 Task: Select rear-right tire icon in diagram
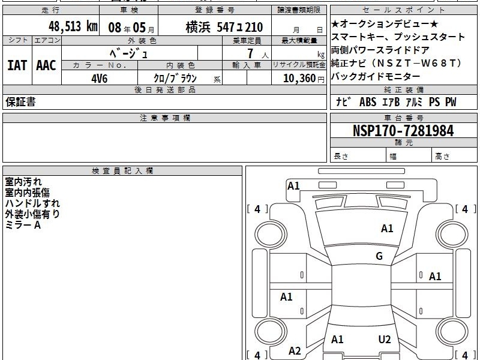[452, 332]
